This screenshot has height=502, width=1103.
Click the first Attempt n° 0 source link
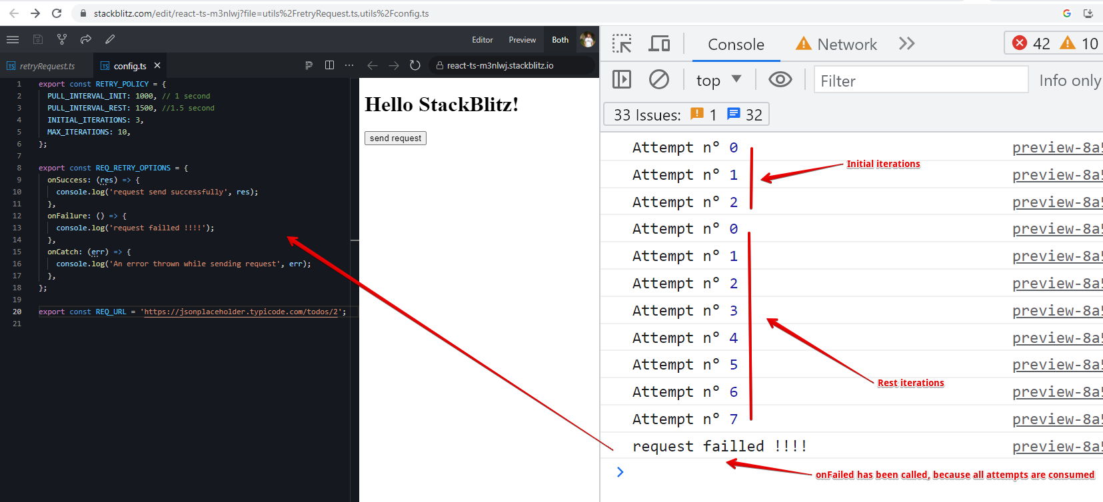[x=1057, y=148]
